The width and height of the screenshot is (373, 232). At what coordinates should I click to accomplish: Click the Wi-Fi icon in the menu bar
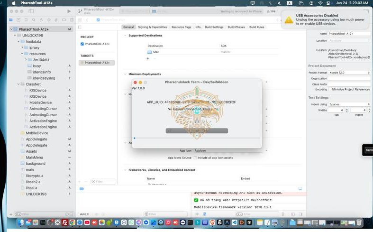click(x=320, y=3)
